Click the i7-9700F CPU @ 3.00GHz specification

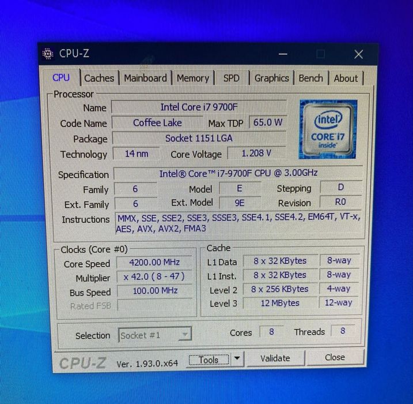tap(238, 173)
